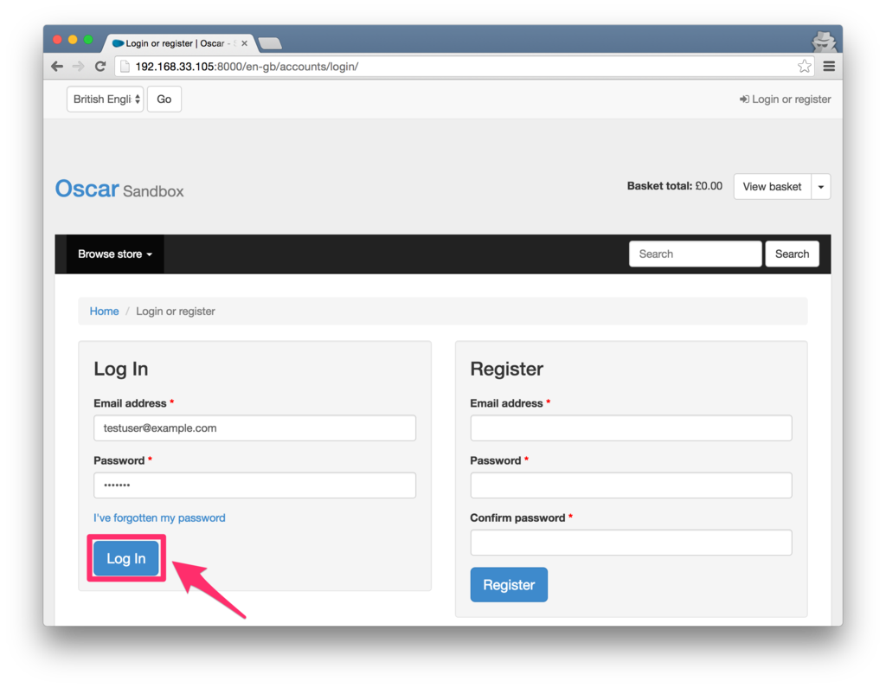This screenshot has height=688, width=886.
Task: Click the browser forward arrow
Action: click(x=79, y=66)
